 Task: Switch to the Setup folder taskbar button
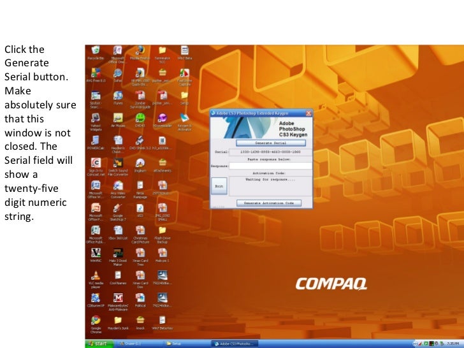pyautogui.click(x=187, y=344)
